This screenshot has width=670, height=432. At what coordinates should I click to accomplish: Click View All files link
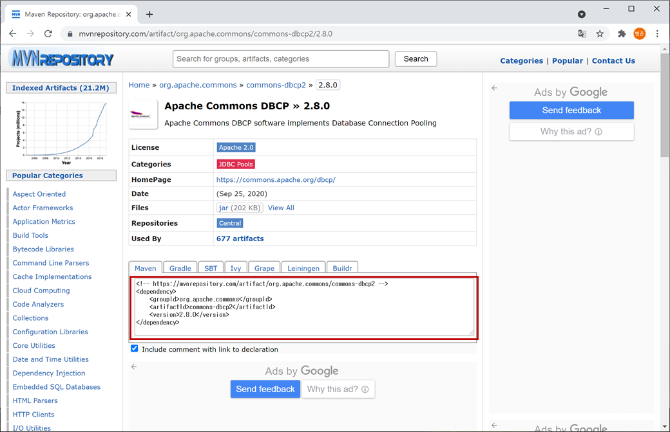pyautogui.click(x=281, y=208)
